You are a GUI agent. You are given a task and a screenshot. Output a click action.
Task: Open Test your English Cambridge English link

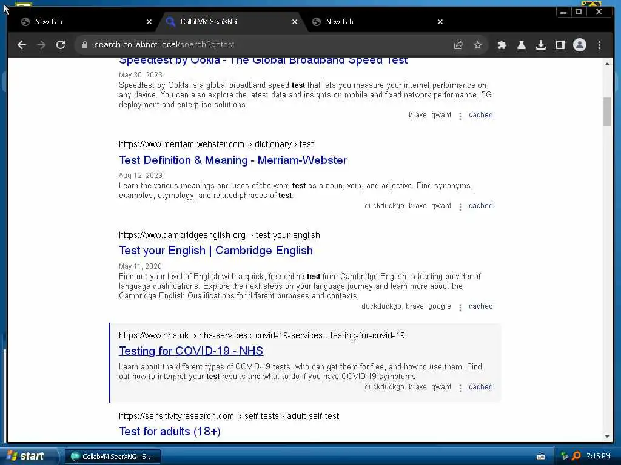[216, 251]
